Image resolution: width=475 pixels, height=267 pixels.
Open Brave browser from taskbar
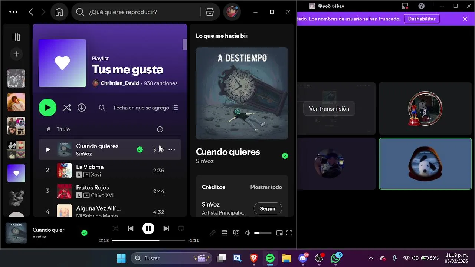(254, 258)
